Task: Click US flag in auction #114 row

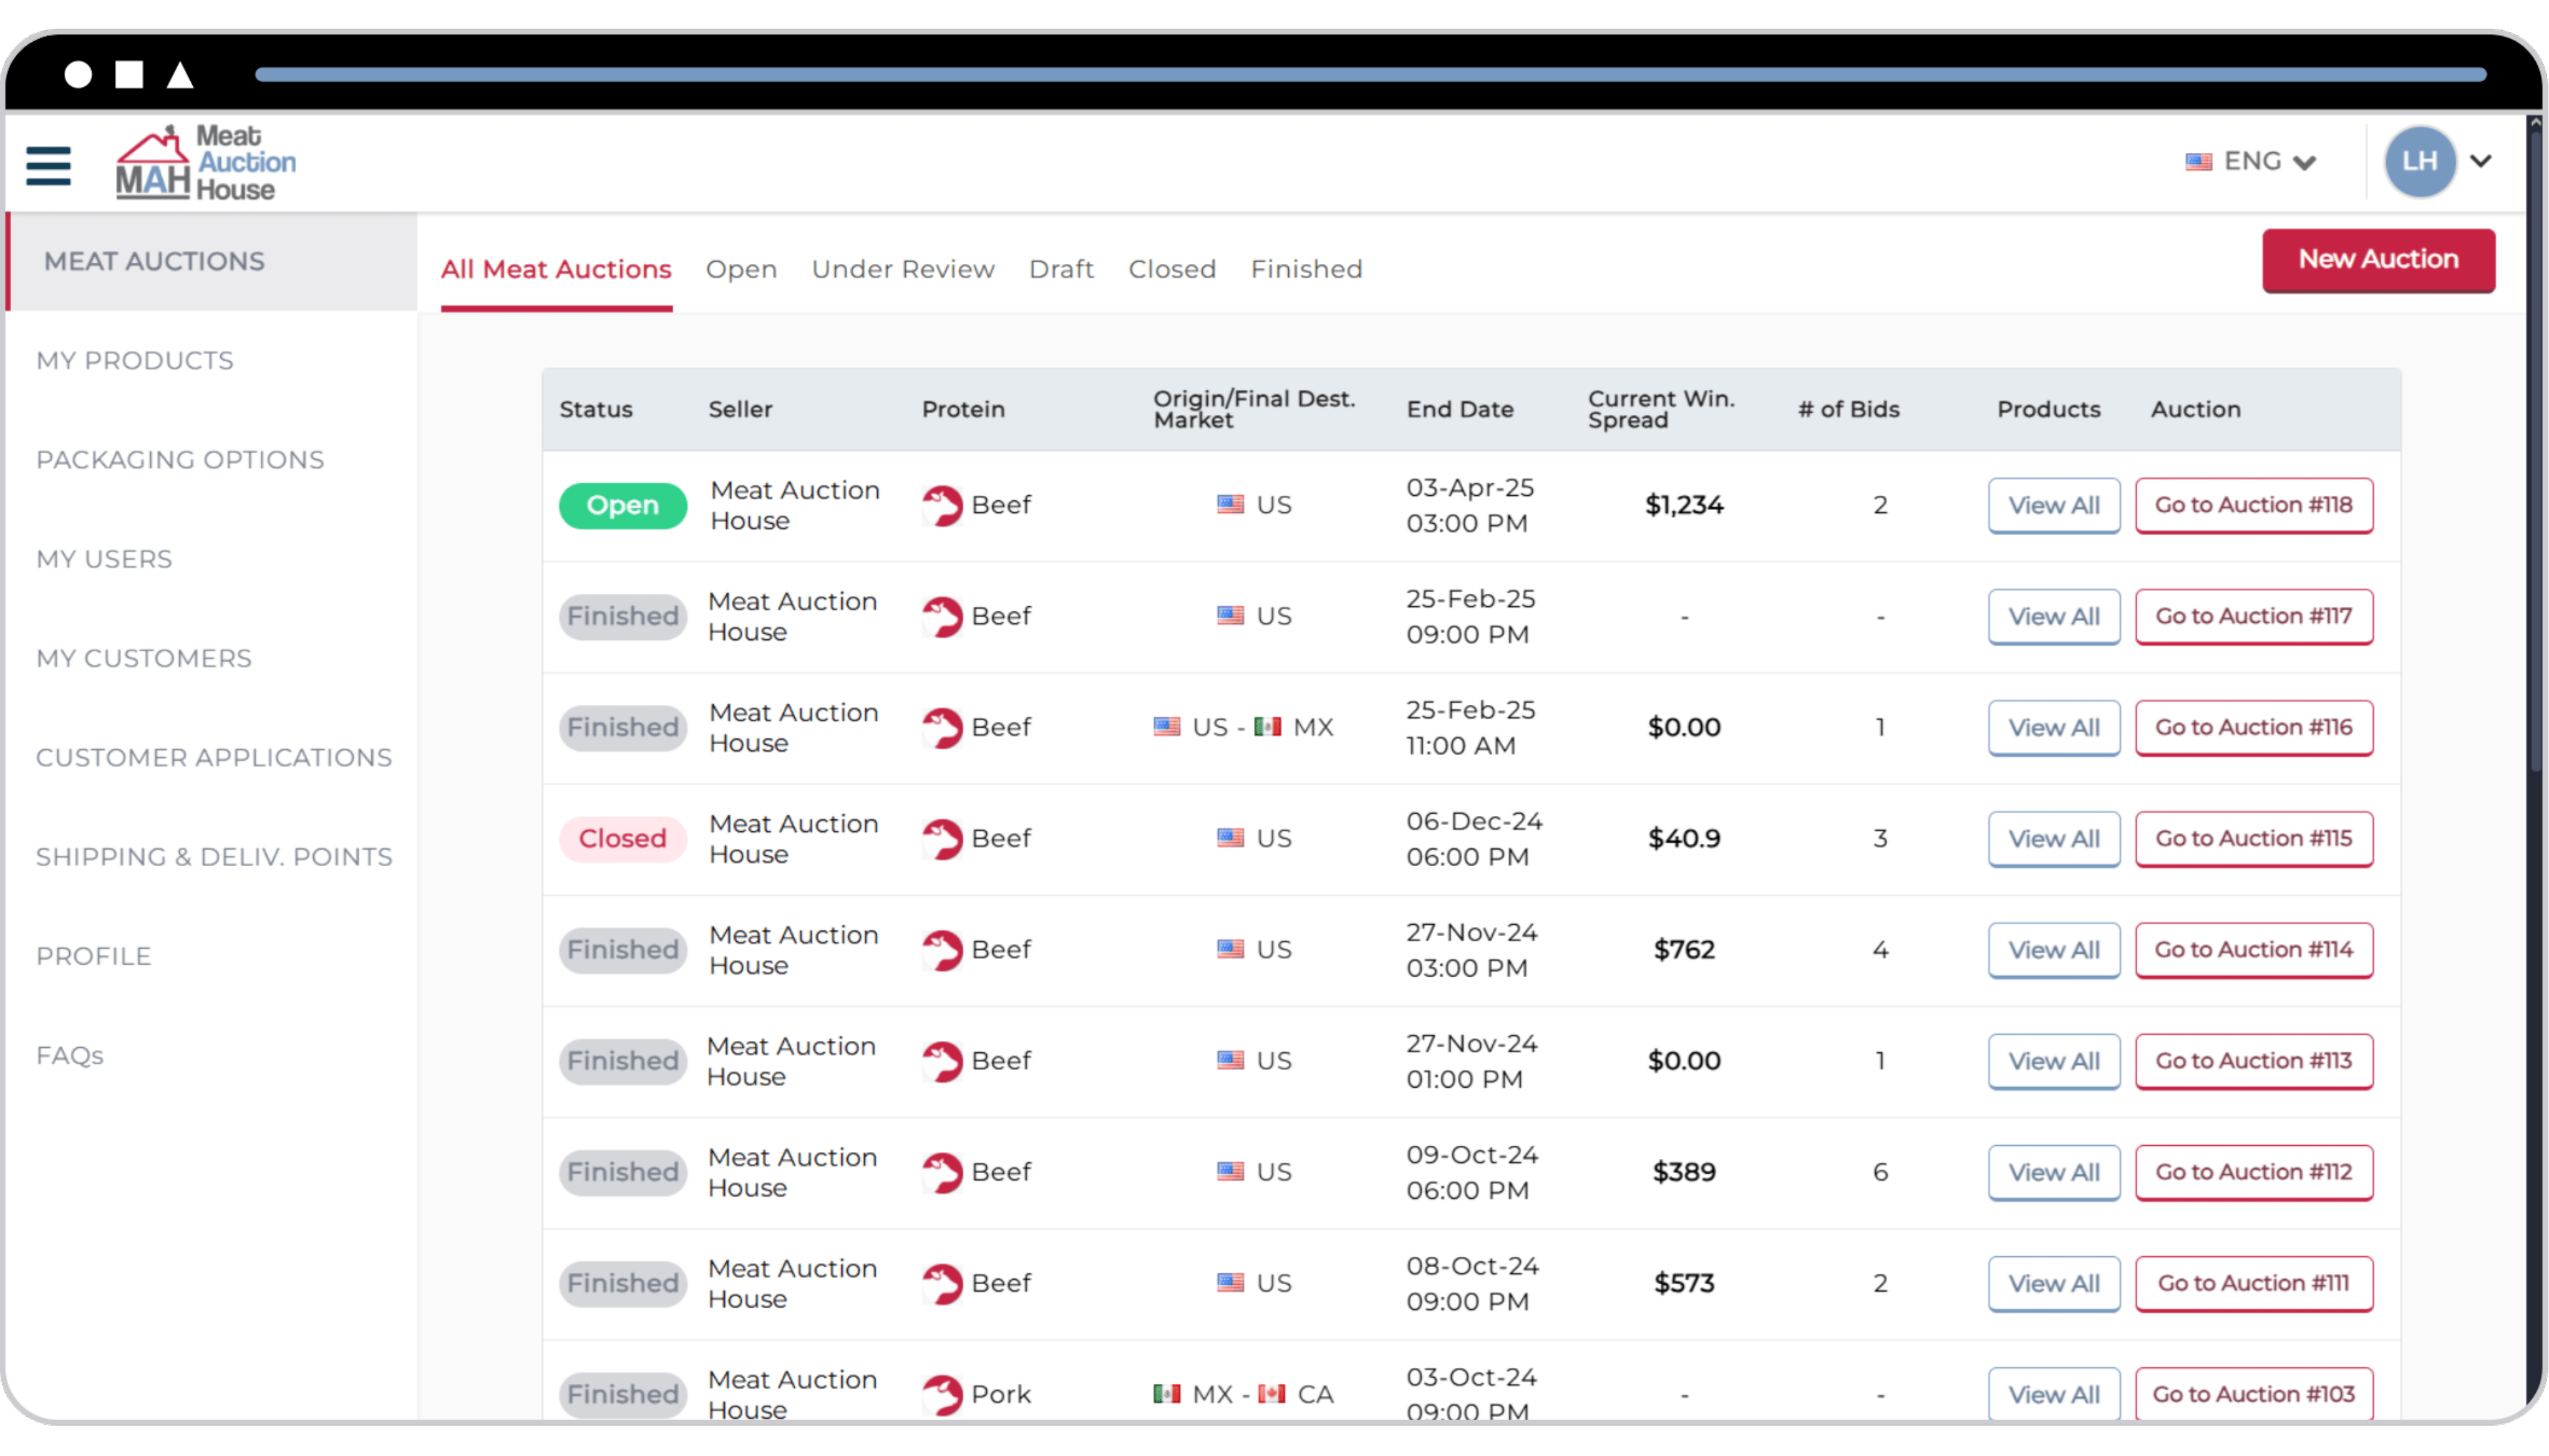Action: pyautogui.click(x=1231, y=949)
